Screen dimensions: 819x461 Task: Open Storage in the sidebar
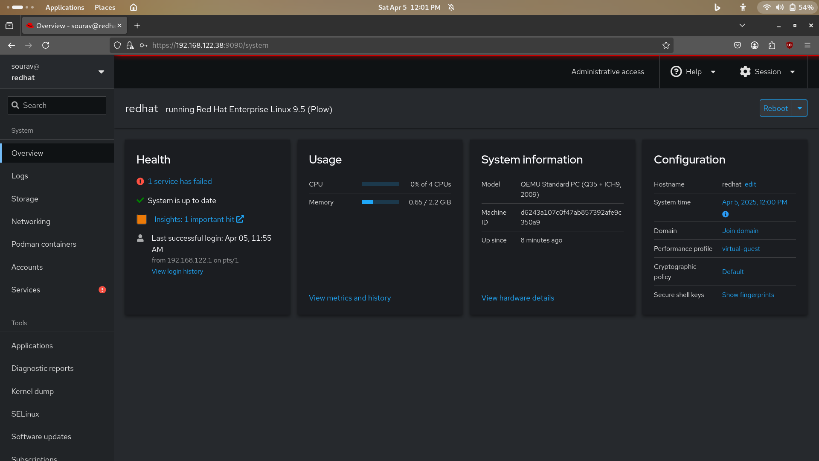[x=57, y=199]
